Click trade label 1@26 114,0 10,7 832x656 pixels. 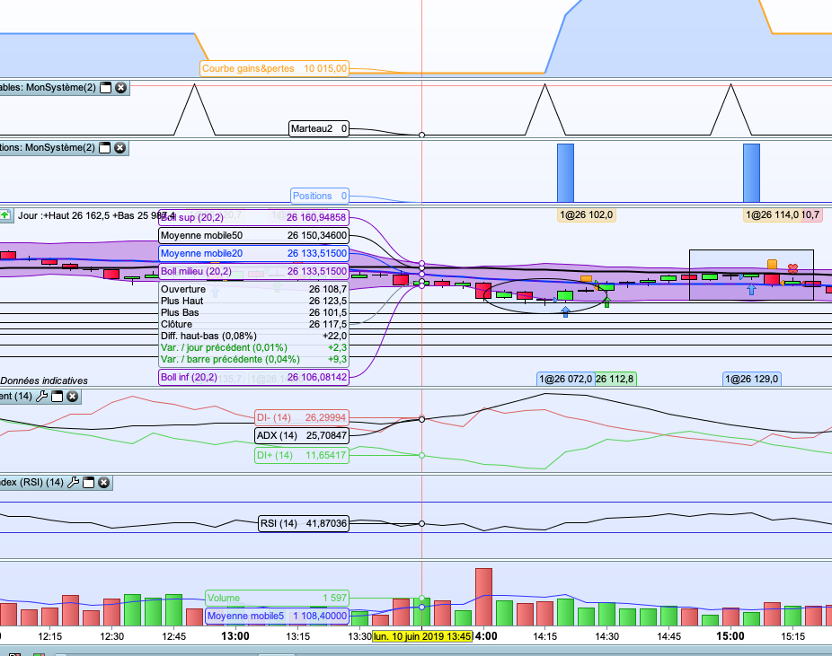click(x=783, y=214)
